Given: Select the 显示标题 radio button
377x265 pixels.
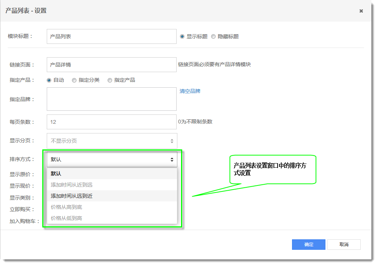Looking at the screenshot, I should (x=182, y=36).
